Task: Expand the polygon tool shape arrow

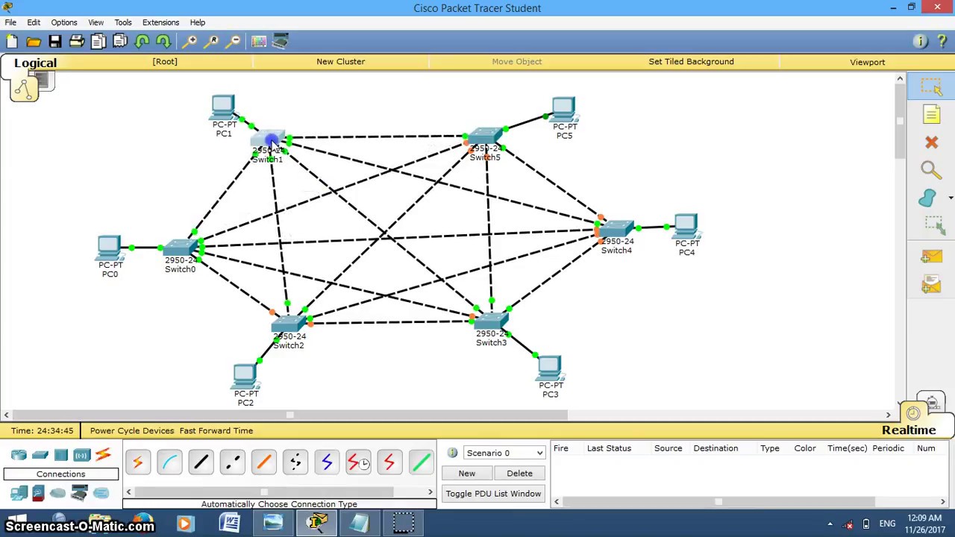Action: (951, 198)
